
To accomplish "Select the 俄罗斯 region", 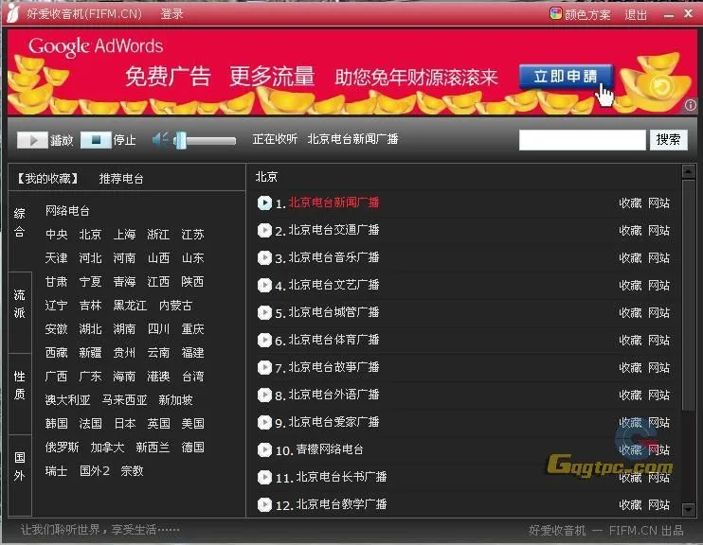I will [x=62, y=447].
